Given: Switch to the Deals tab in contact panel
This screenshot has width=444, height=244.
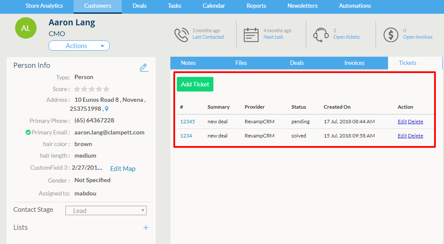Looking at the screenshot, I should coord(297,63).
